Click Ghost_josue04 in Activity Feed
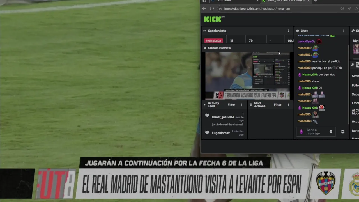This screenshot has width=359, height=202. click(x=223, y=117)
